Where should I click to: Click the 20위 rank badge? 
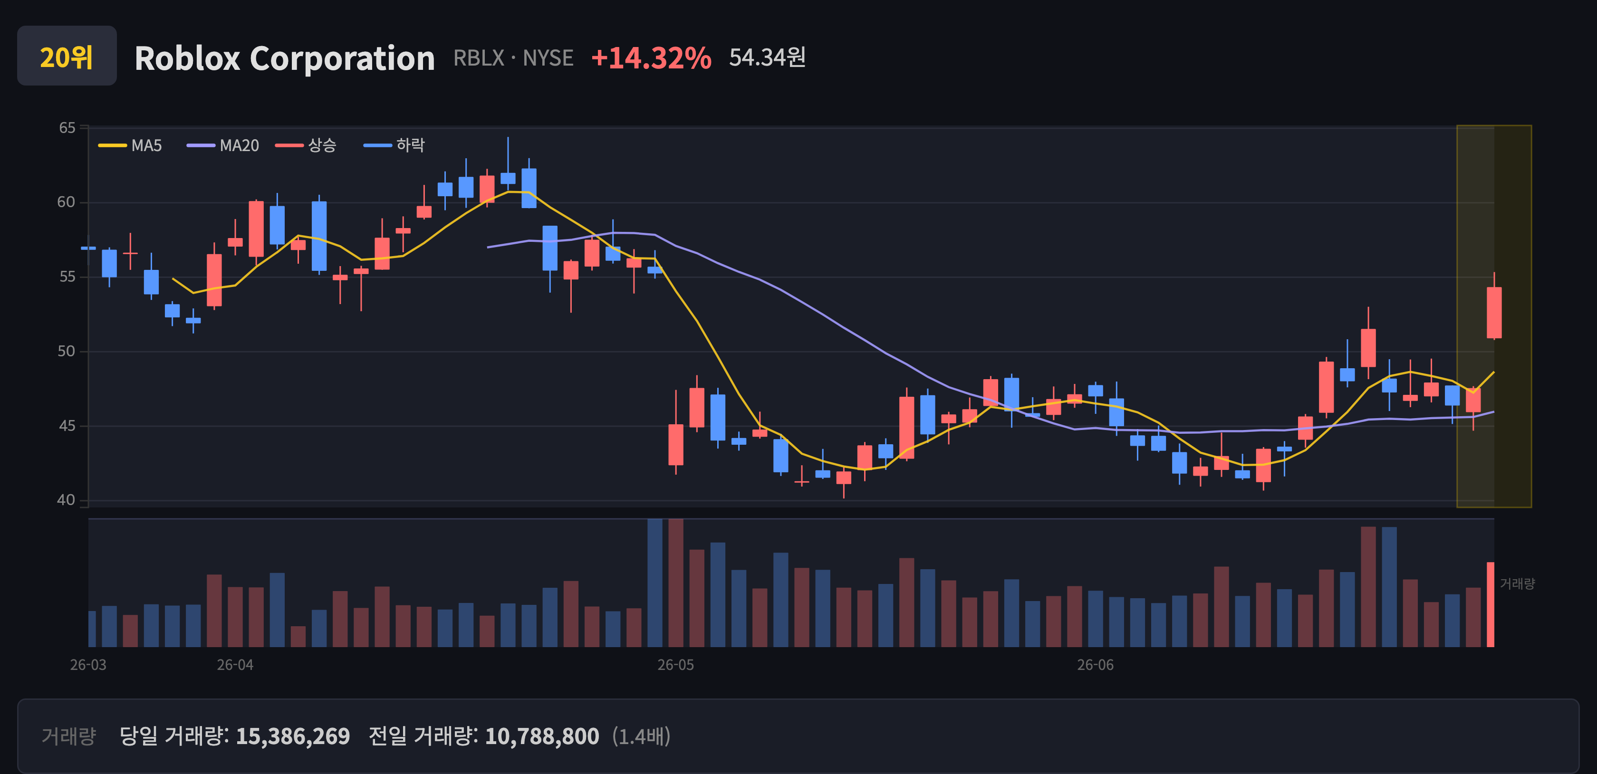point(67,56)
